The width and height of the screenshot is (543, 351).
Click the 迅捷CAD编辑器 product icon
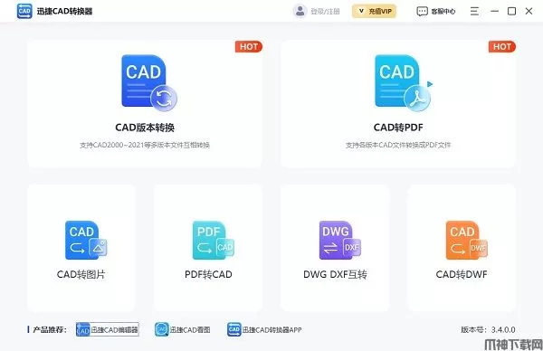[82, 329]
